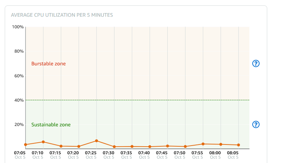The width and height of the screenshot is (284, 163).
Task: Select the 07:45 CPU data point
Action: click(168, 146)
